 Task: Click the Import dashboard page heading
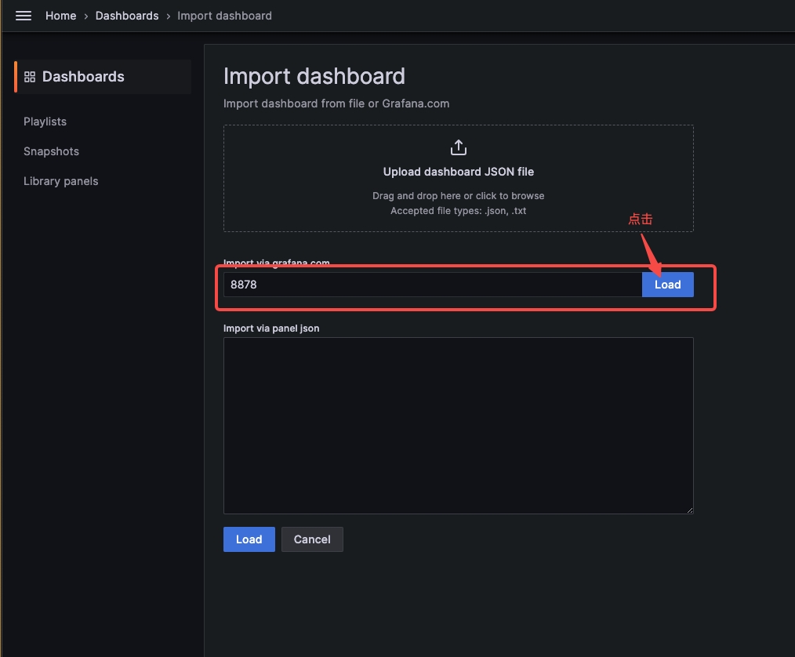(314, 76)
